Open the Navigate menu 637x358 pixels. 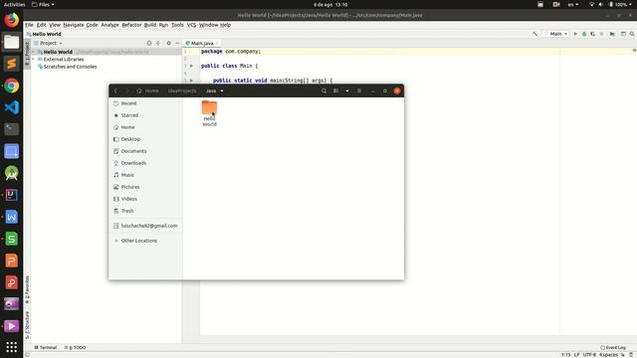74,25
